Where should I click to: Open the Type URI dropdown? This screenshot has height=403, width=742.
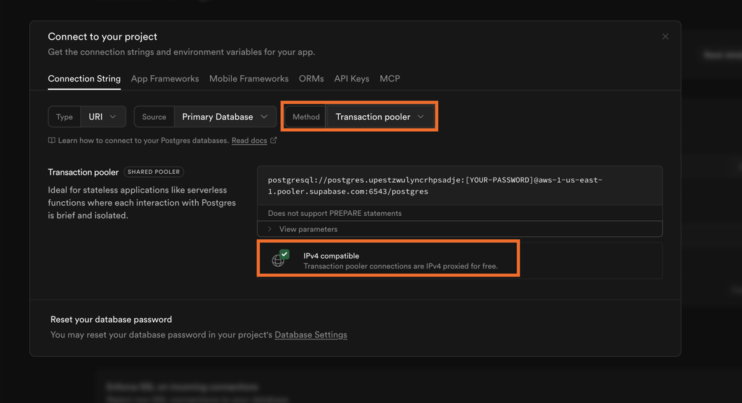click(103, 117)
